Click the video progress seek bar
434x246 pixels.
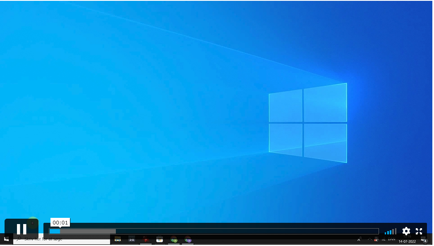tap(213, 232)
